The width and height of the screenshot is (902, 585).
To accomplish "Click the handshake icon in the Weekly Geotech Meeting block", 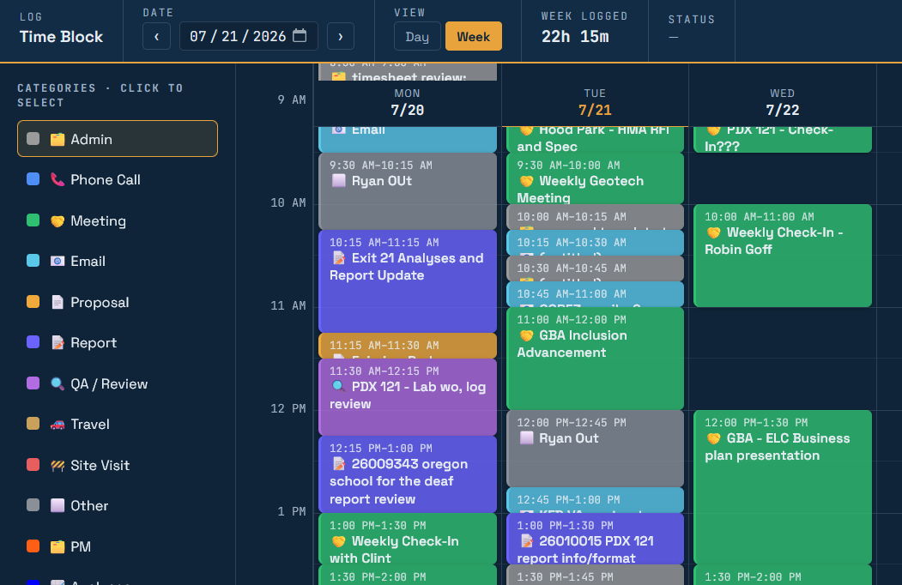I will pyautogui.click(x=526, y=181).
